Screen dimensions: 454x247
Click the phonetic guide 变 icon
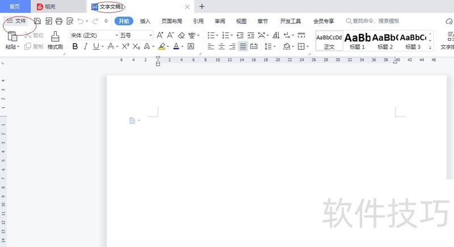point(192,35)
